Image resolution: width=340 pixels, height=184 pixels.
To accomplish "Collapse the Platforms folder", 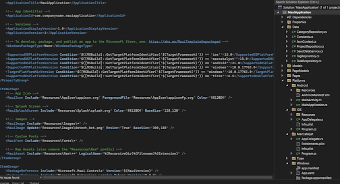I will [x=282, y=80].
